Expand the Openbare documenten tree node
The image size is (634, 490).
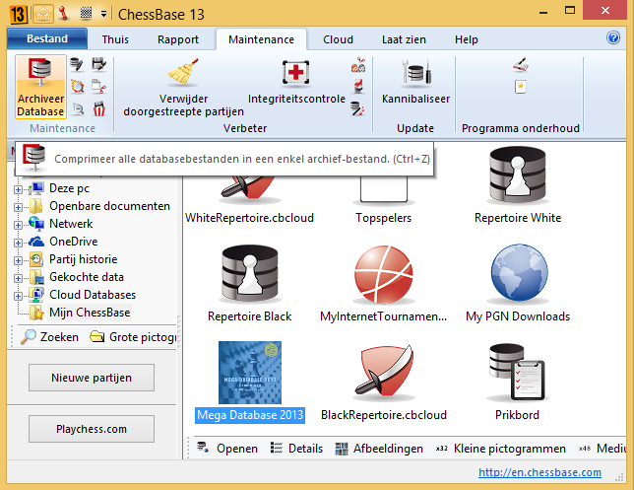point(18,207)
